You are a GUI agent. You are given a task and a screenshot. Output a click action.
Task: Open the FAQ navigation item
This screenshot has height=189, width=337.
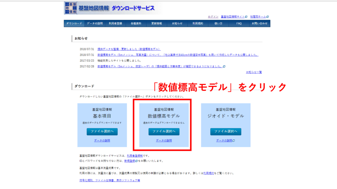tap(239, 24)
